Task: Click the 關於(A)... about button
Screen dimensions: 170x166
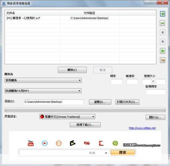Action: pos(155,118)
